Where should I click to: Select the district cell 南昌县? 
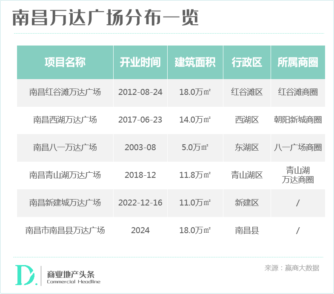click(x=247, y=230)
